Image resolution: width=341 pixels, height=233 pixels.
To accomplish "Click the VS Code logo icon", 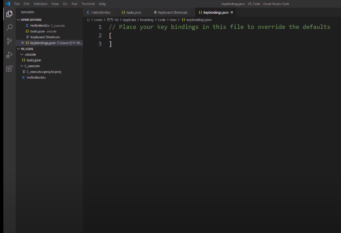I will tap(8, 4).
